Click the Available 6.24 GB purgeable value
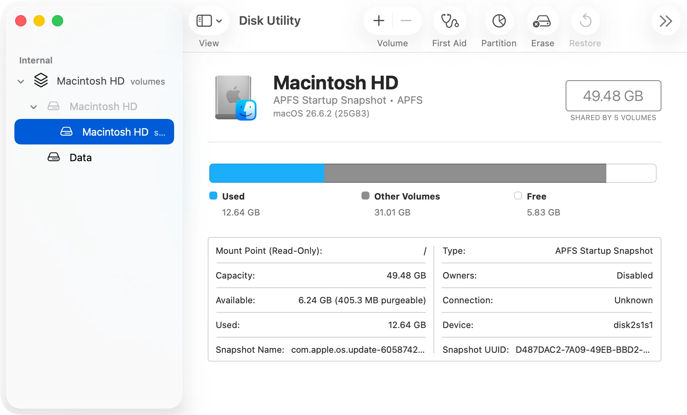Viewport: 687px width, 415px height. tap(362, 300)
